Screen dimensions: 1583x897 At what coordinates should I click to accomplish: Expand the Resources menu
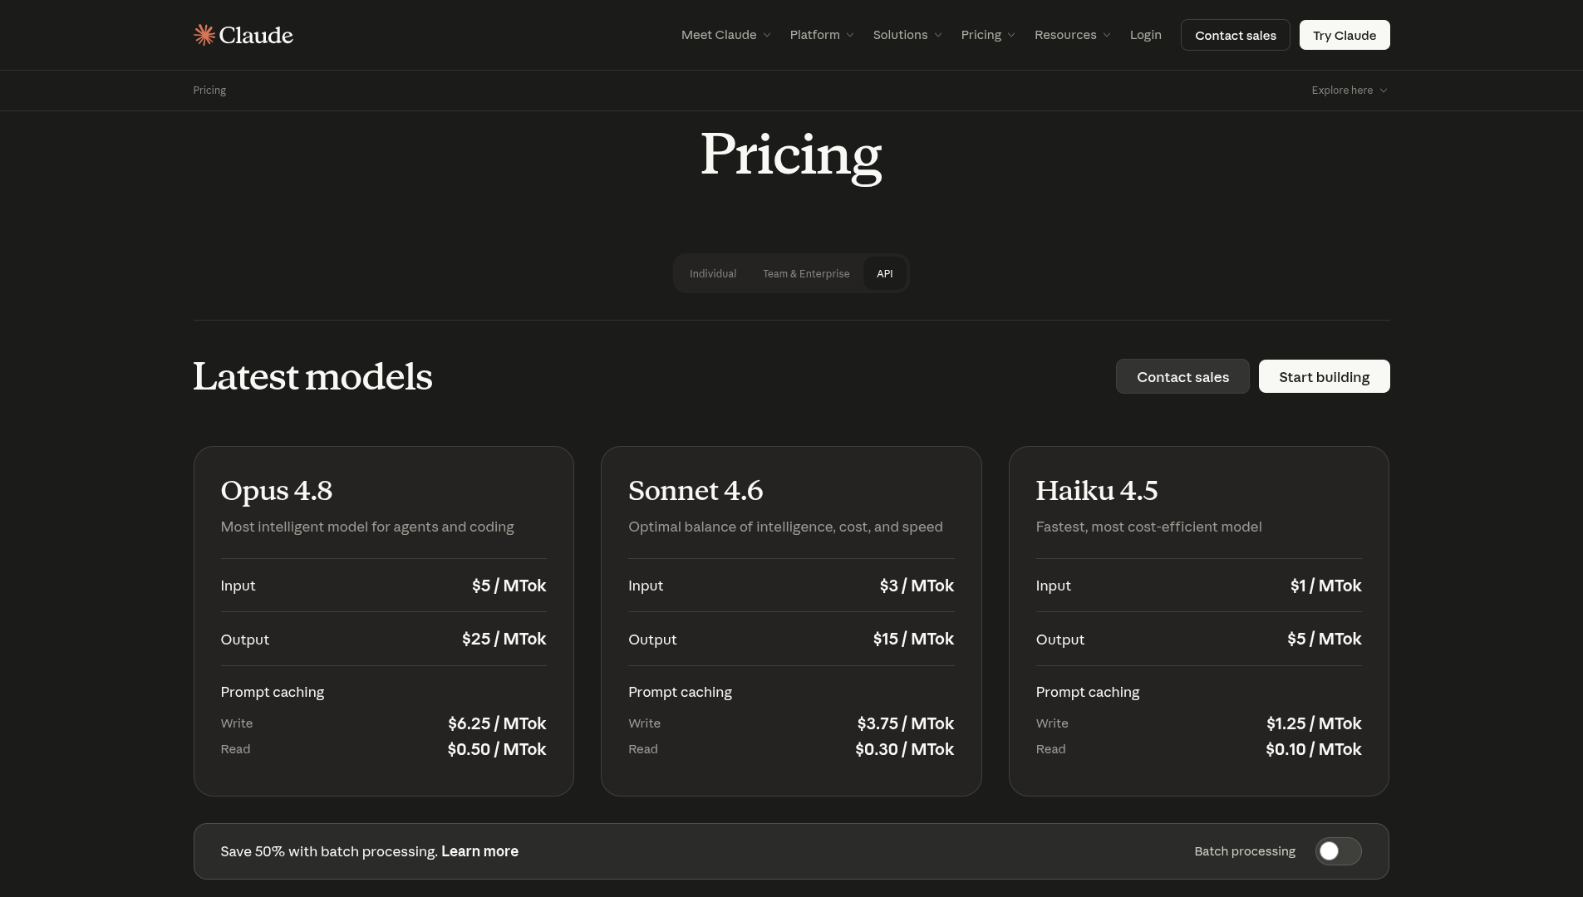click(1073, 35)
